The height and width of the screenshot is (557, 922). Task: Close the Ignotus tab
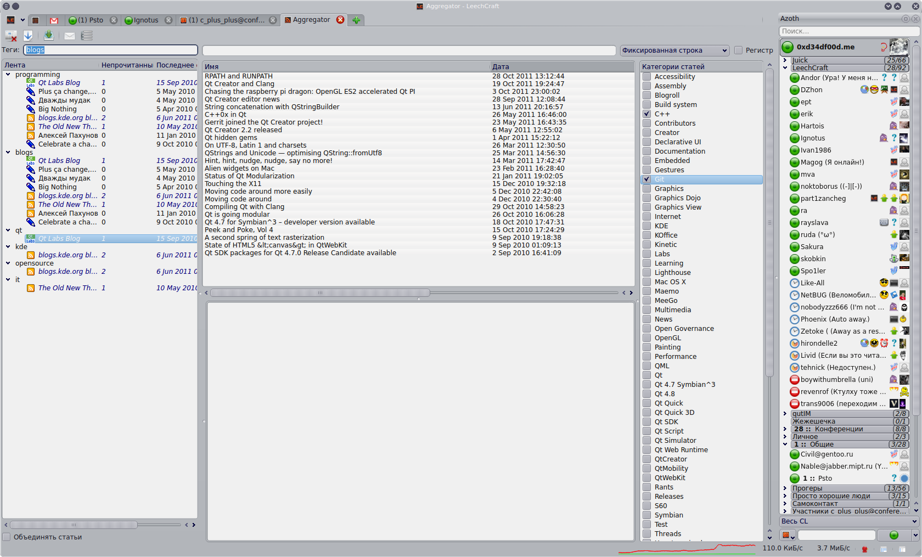pos(168,20)
